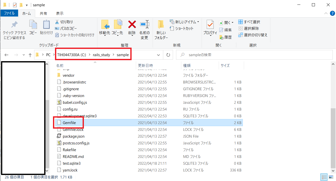Expand chevron after rails_study in path
The height and width of the screenshot is (181, 336).
click(x=113, y=55)
